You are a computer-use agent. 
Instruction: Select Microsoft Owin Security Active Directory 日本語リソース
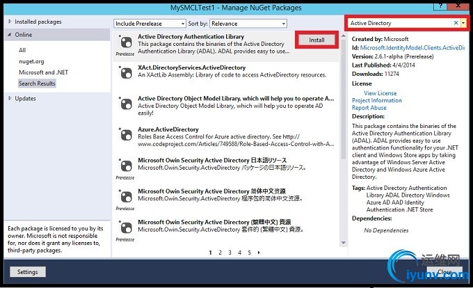coord(212,161)
